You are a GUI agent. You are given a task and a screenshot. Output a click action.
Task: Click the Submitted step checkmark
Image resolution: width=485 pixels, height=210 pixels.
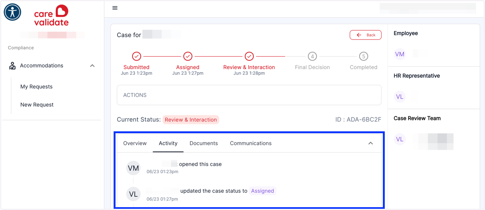point(137,56)
